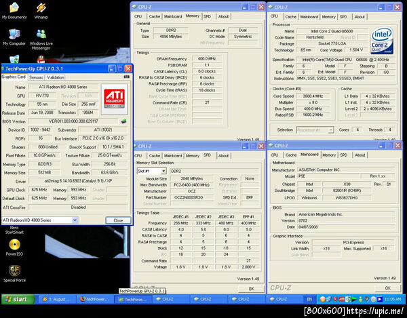
Task: Click the BIOS Version field 'VER011.003.000.000.029117'
Action: point(73,121)
